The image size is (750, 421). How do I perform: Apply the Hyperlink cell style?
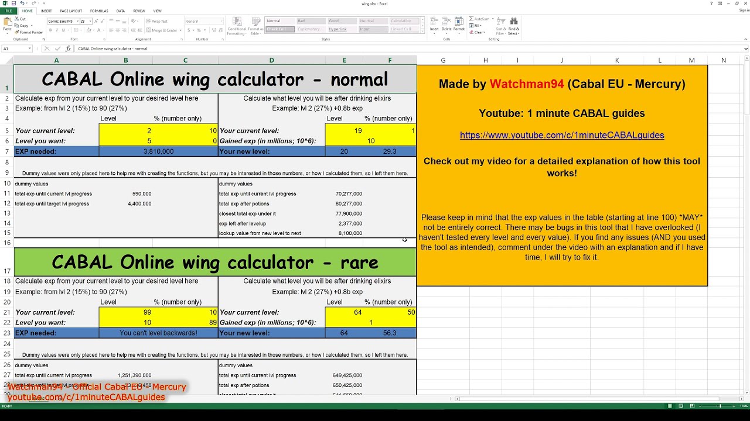[342, 29]
